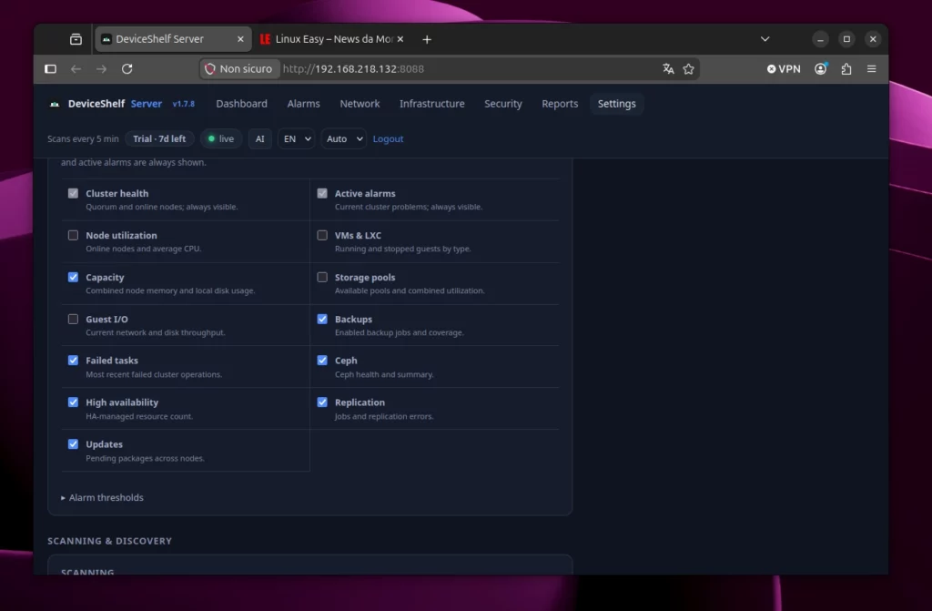Disable the Capacity checkbox
This screenshot has height=611, width=932.
(73, 277)
